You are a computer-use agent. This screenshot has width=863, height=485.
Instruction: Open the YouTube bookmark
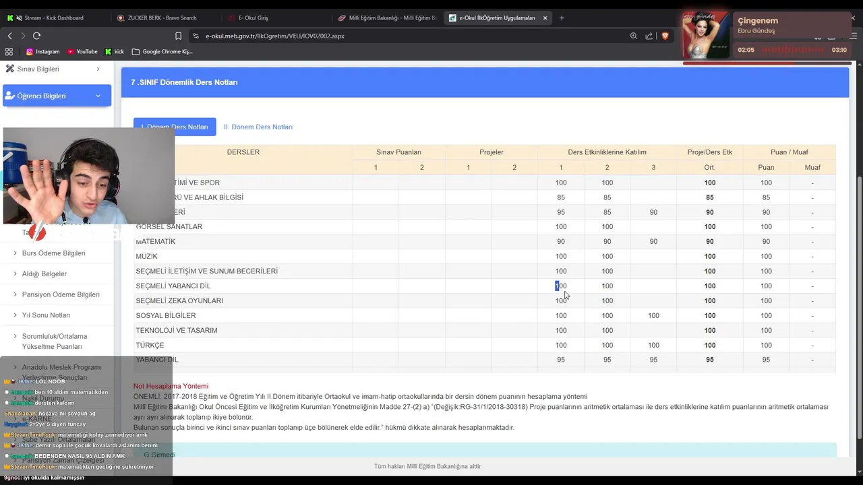pos(82,51)
